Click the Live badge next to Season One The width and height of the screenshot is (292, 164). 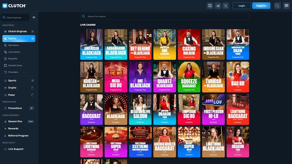[31, 121]
